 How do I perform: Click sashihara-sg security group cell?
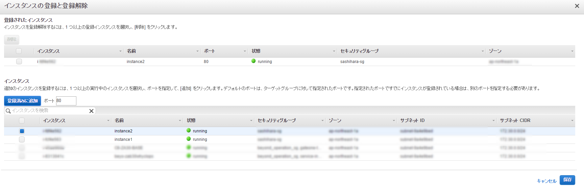[352, 62]
